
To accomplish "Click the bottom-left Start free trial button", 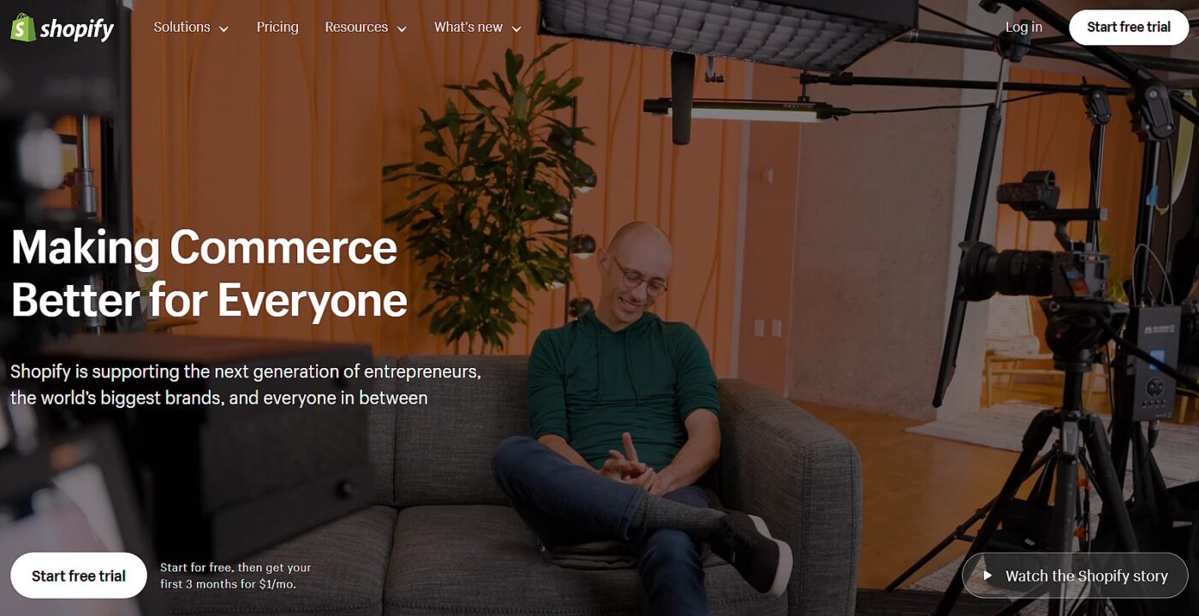I will click(79, 576).
